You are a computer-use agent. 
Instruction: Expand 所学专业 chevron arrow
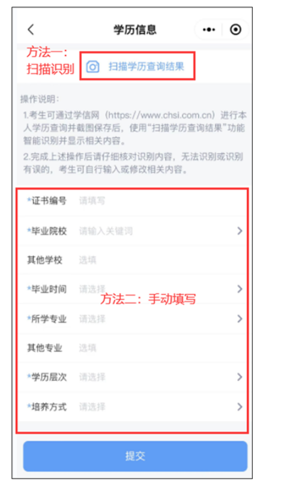click(240, 318)
